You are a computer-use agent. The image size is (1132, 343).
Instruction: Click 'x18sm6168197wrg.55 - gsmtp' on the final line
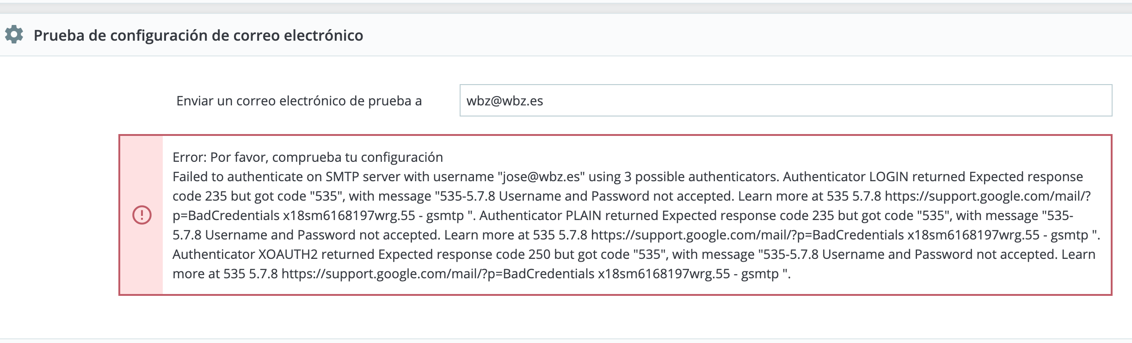click(x=689, y=274)
